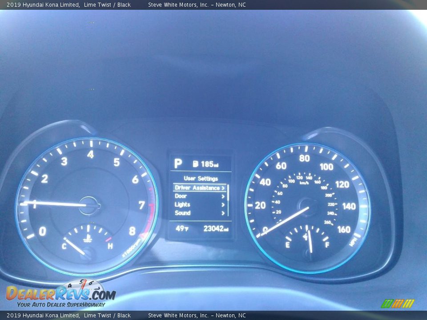The image size is (427, 320).
Task: Click the speedometer needle hub
Action: click(x=308, y=208)
